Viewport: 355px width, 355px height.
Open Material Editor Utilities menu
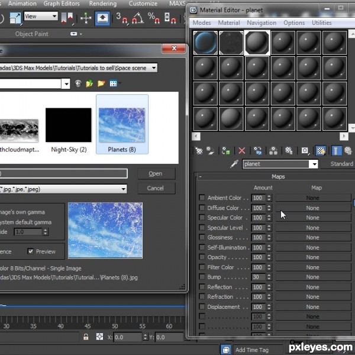coord(322,22)
